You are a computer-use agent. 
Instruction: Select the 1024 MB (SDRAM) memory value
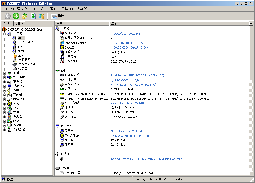123,89
